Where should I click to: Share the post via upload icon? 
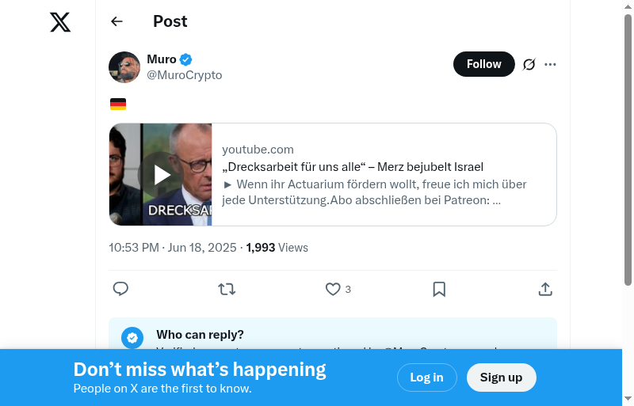point(545,289)
